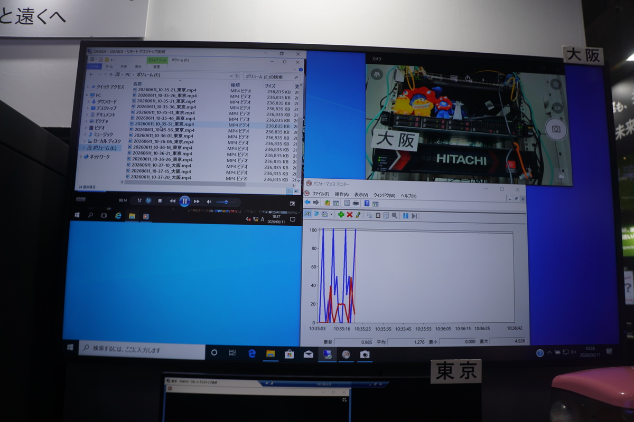The height and width of the screenshot is (422, 634).
Task: Adjust media player volume slider
Action: 226,202
